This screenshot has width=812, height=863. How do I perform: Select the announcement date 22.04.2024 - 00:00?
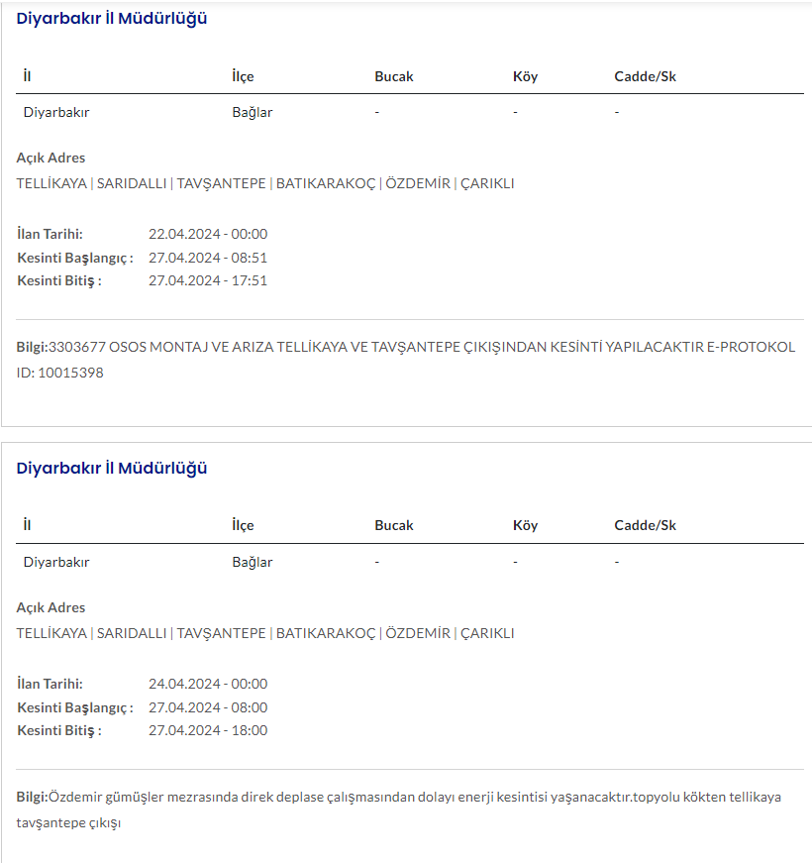click(x=208, y=234)
